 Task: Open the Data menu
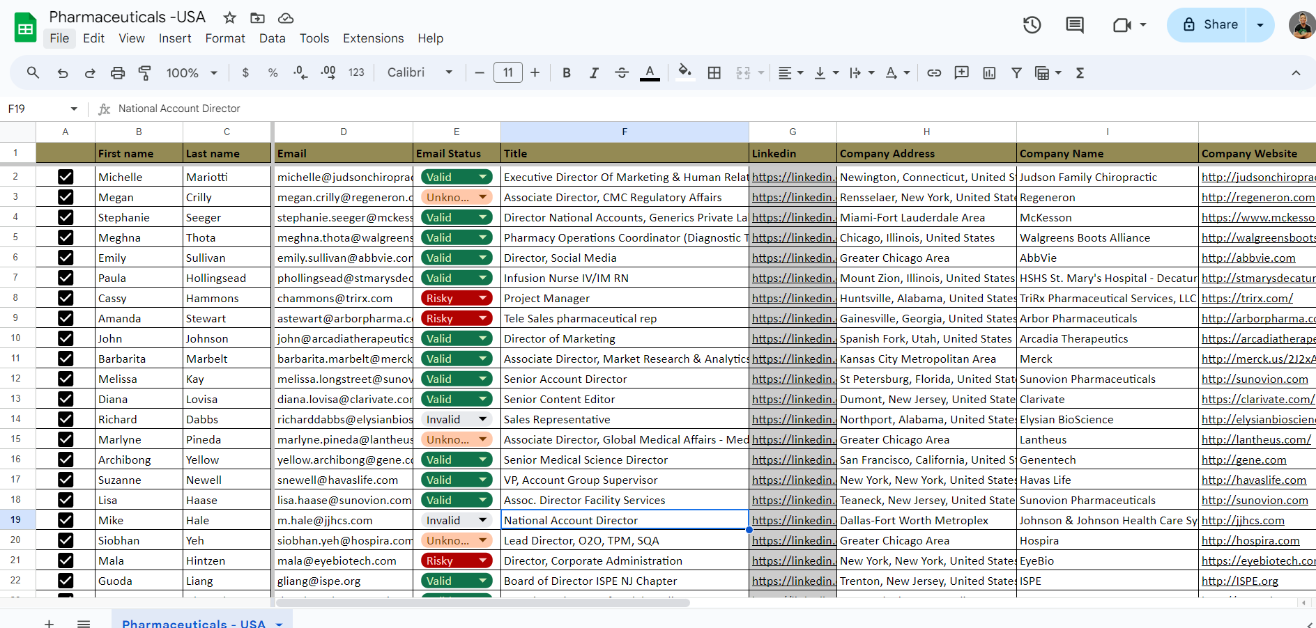point(273,38)
